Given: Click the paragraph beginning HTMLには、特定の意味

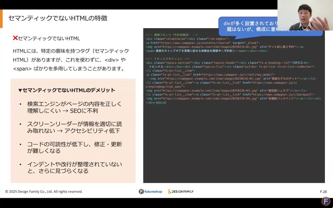Looking at the screenshot, I should 71,60.
